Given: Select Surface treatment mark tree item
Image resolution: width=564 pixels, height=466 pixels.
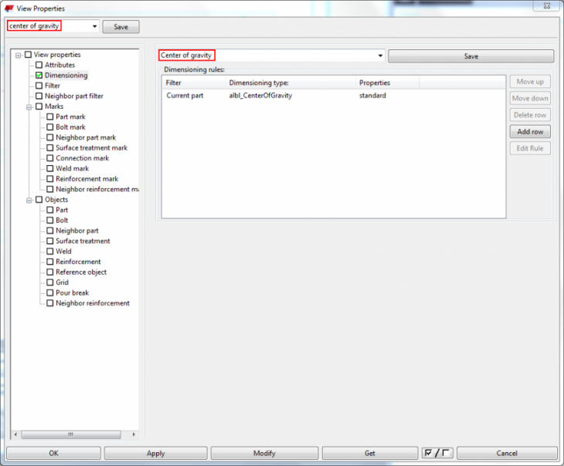Looking at the screenshot, I should 92,148.
